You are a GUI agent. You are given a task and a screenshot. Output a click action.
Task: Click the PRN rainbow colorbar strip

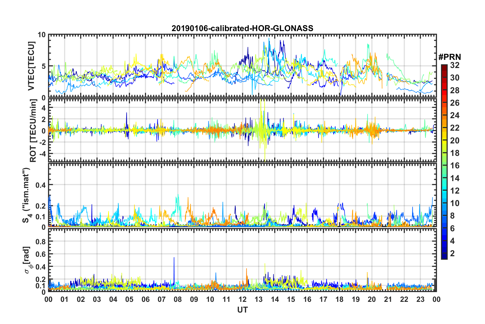tap(444, 162)
